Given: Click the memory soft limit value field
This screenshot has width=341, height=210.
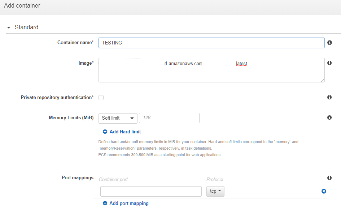Looking at the screenshot, I should [169, 118].
